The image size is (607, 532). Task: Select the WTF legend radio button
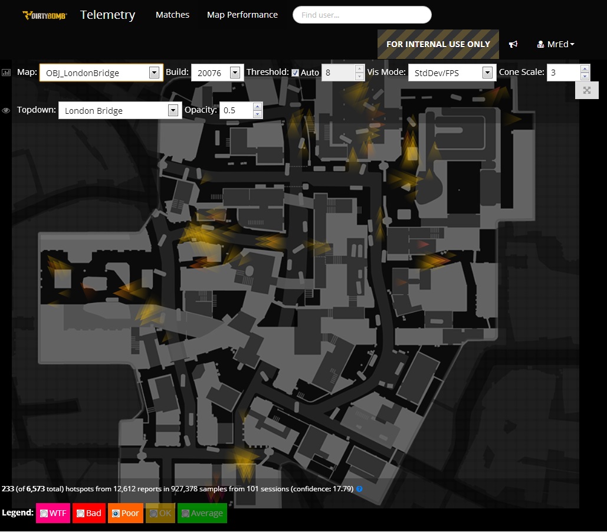pyautogui.click(x=44, y=514)
